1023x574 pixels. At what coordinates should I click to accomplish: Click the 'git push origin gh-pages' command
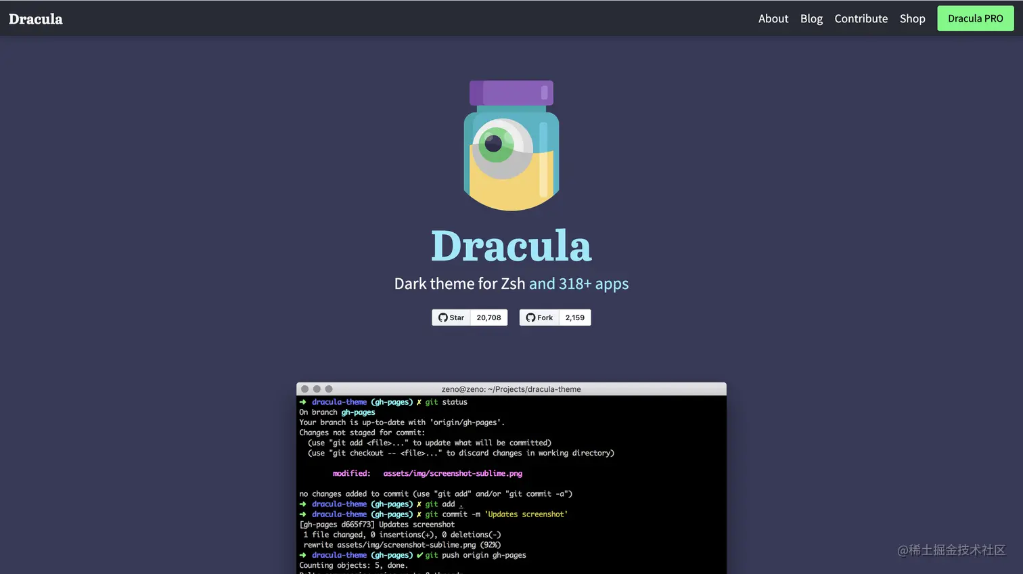(413, 555)
